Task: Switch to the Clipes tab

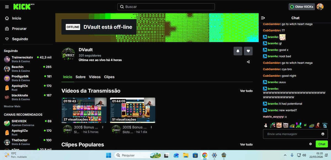Action: click(x=109, y=77)
